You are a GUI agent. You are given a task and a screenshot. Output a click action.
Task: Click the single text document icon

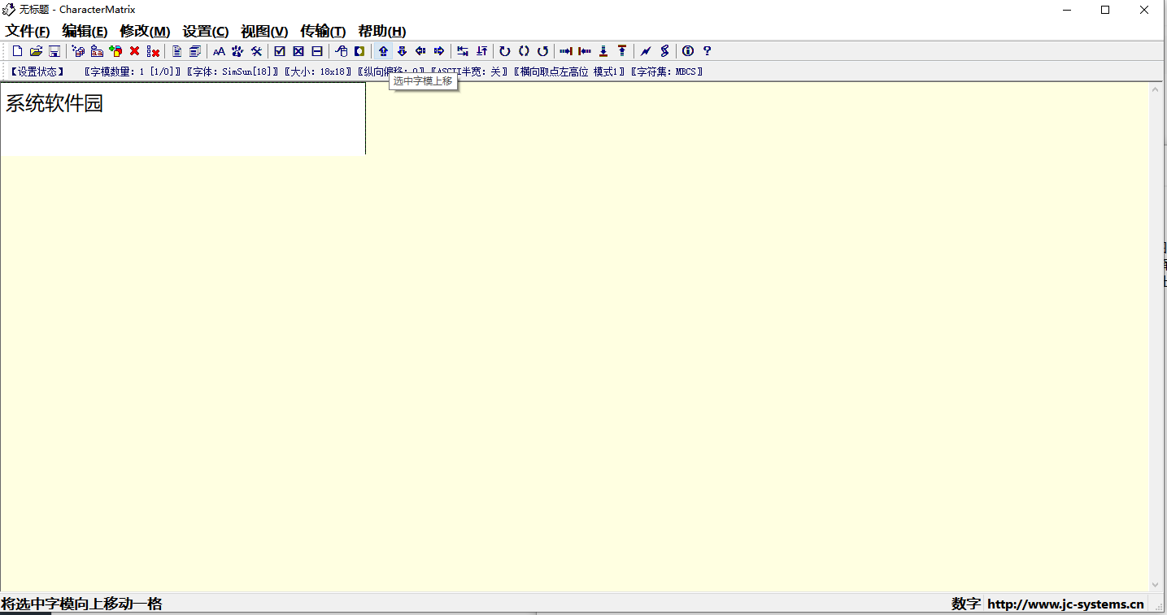pyautogui.click(x=176, y=51)
